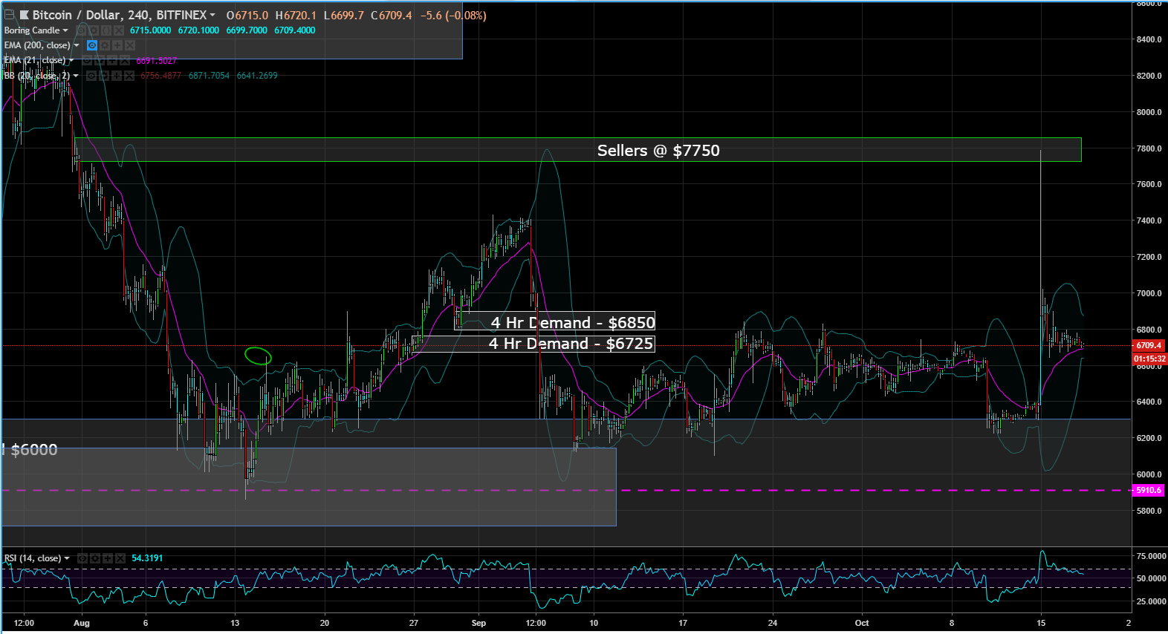View source code braces of Boring Candle
Viewport: 1168px width, 634px height.
pos(106,30)
